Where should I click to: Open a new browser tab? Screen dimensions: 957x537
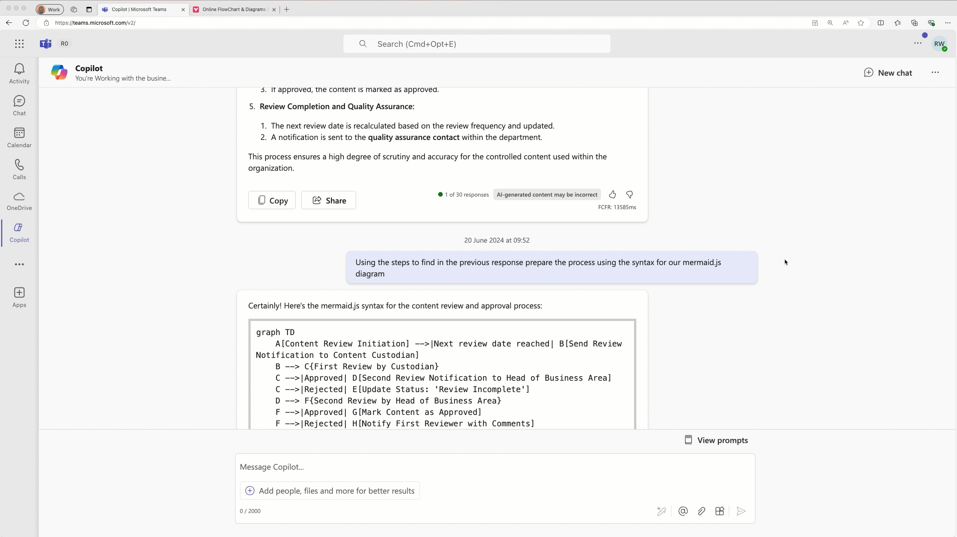point(287,10)
